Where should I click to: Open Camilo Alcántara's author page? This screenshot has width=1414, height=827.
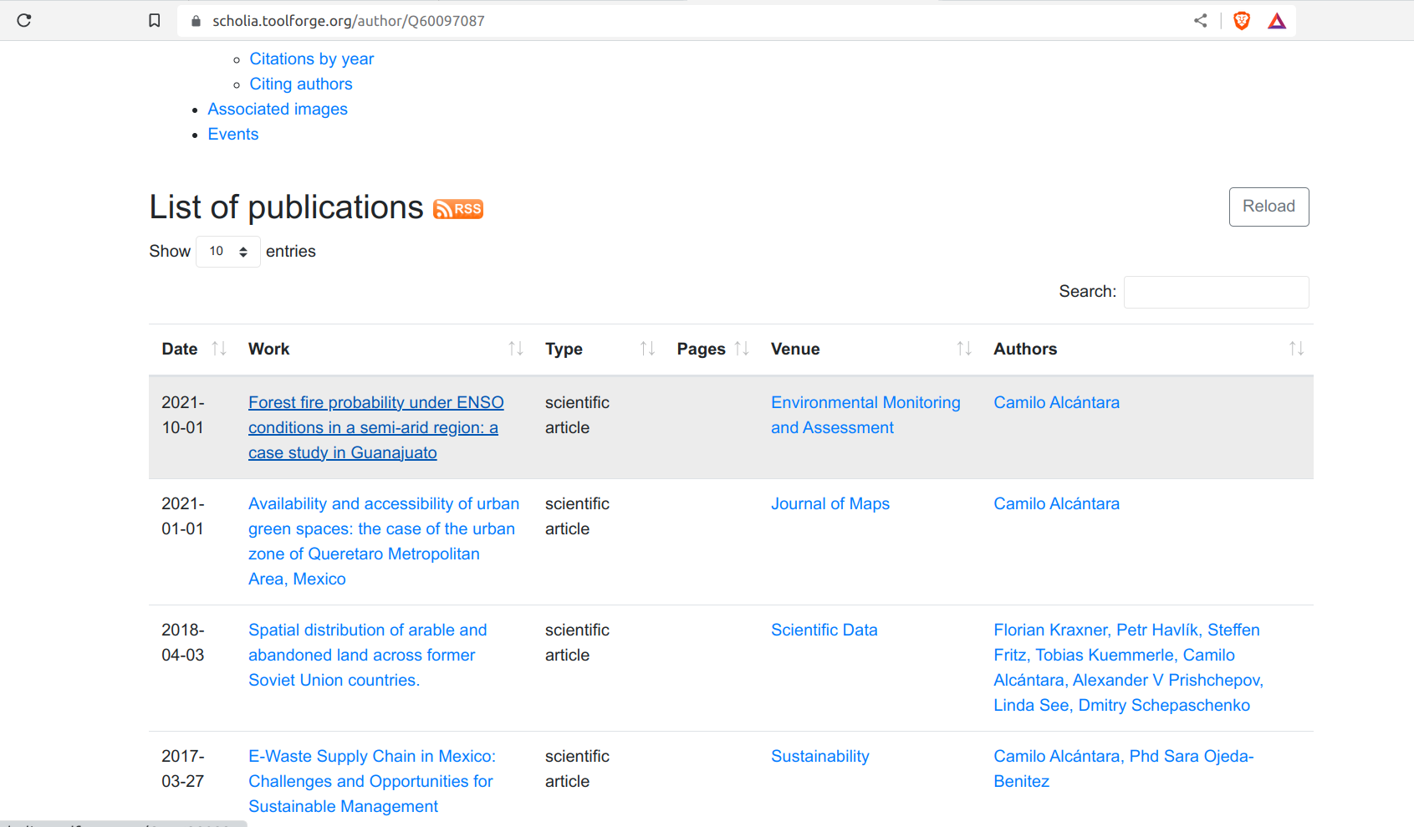1056,402
